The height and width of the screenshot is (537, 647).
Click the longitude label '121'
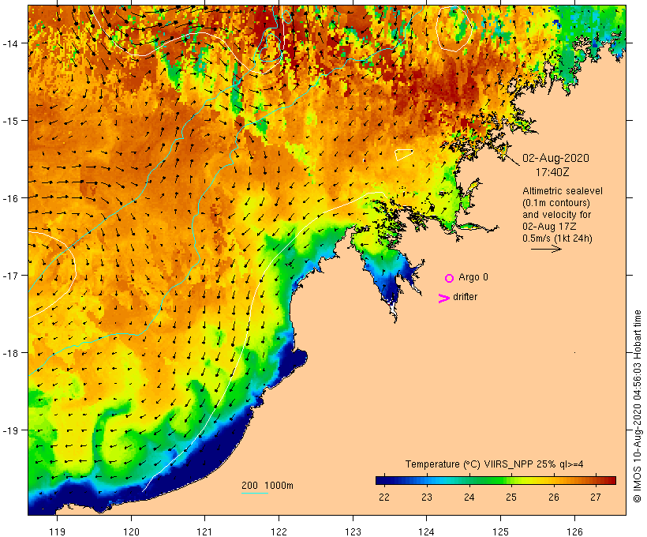204,531
